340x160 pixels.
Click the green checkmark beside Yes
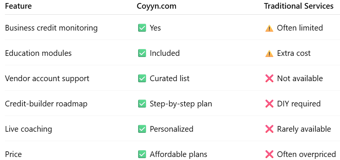142,28
